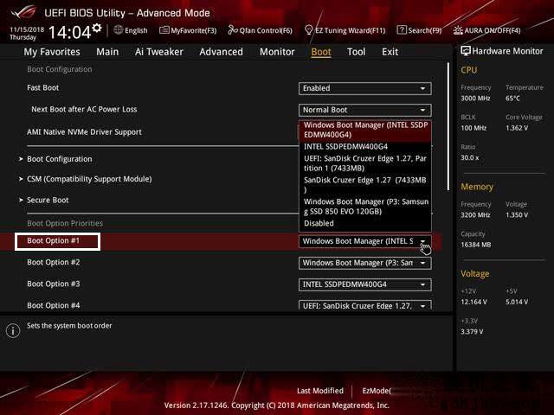Click +3.3V reading 3.379 V
This screenshot has width=554, height=415.
tap(472, 332)
